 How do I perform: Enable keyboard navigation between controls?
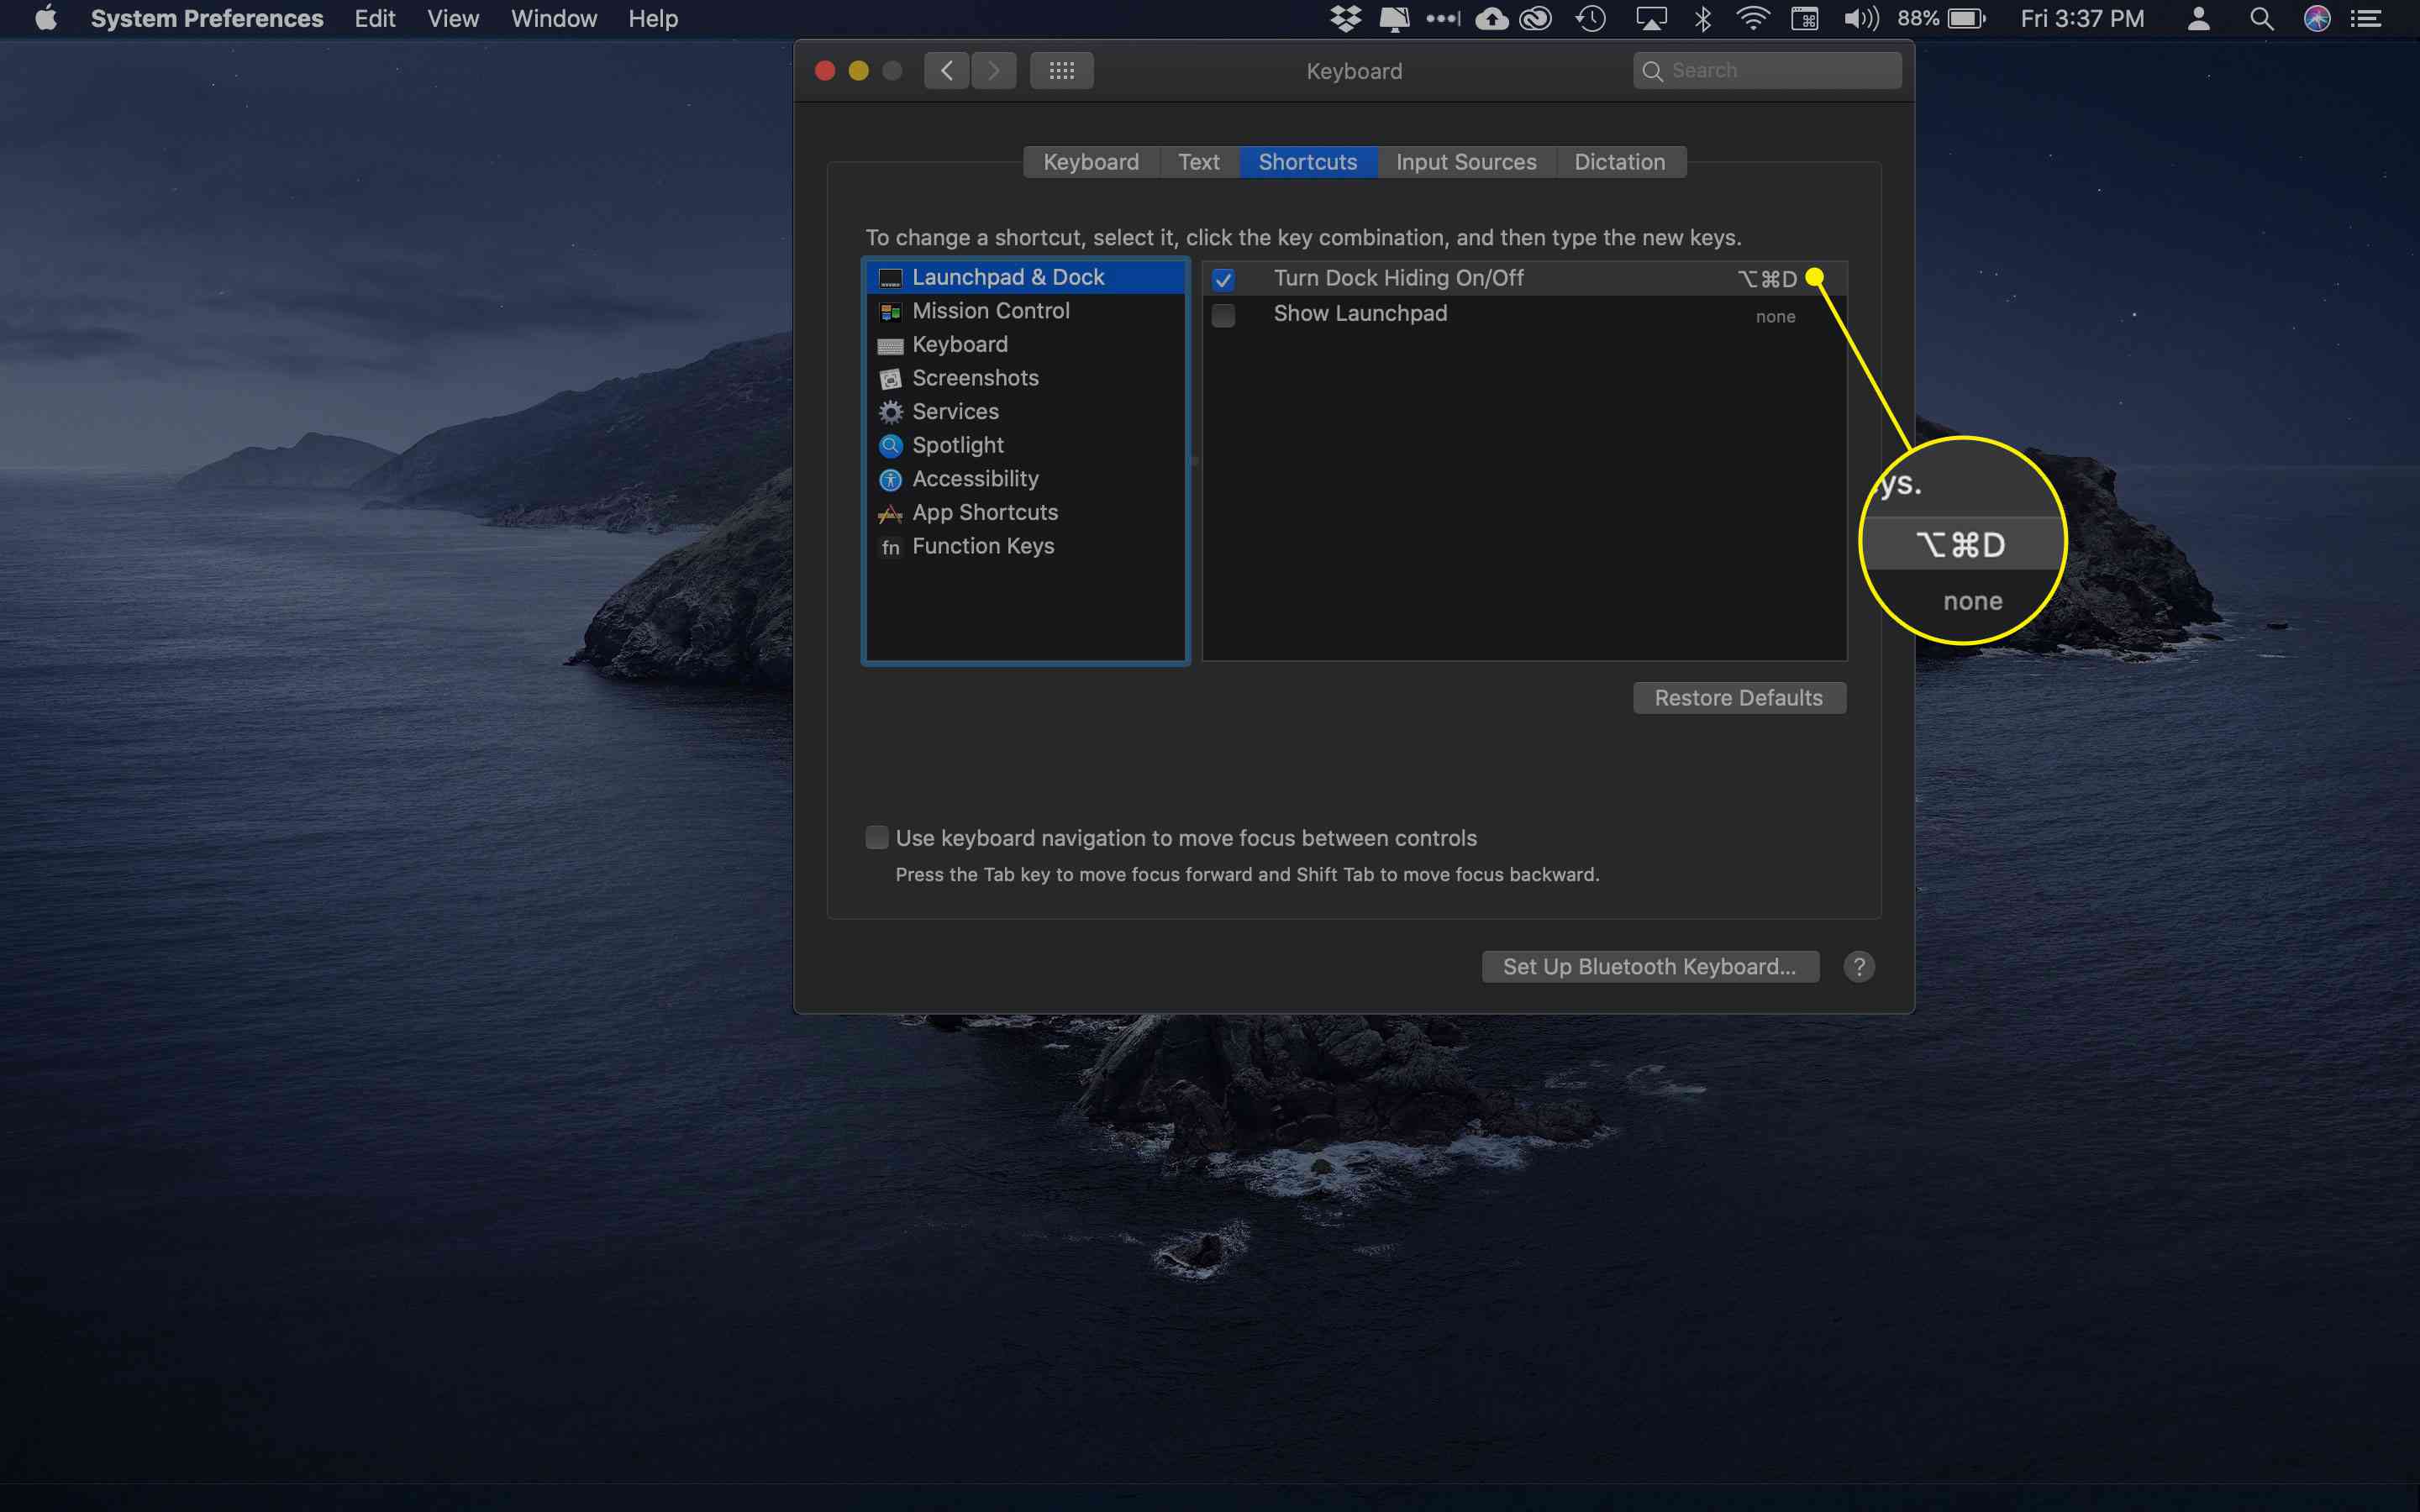(878, 837)
